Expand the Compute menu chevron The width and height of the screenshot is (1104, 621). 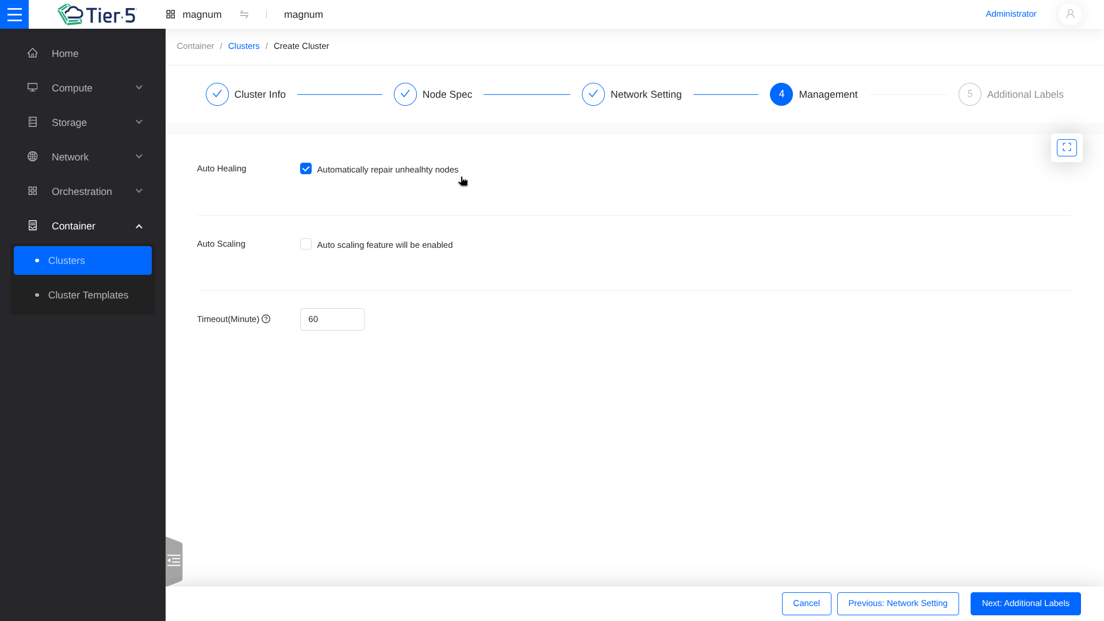pyautogui.click(x=139, y=87)
